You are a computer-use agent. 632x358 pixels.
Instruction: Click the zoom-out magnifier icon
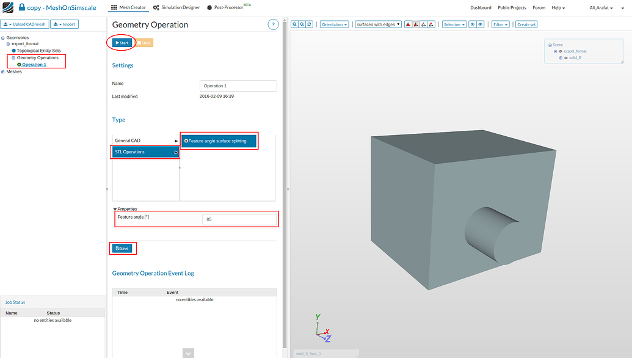point(302,24)
